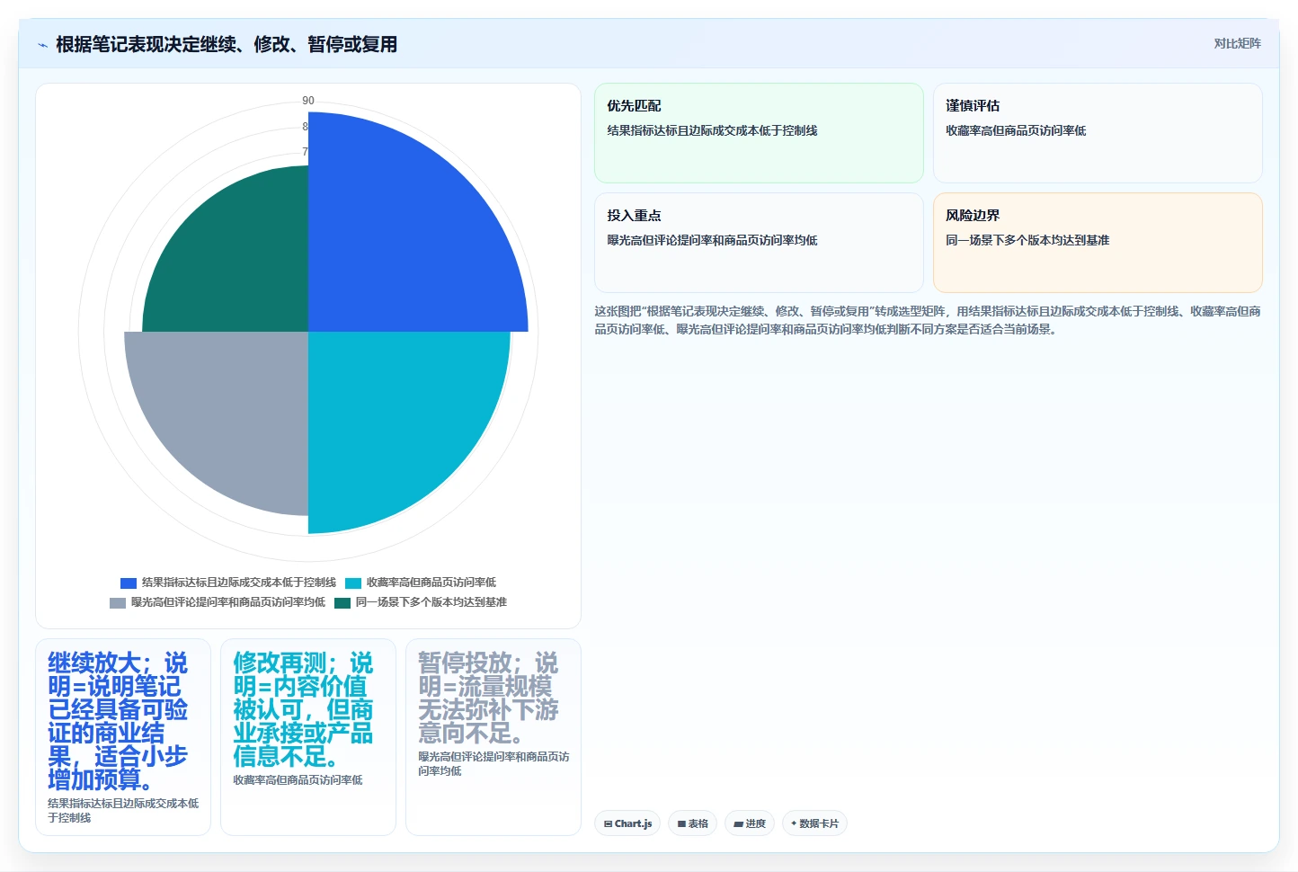Viewport: 1298px width, 872px height.
Task: Select the 进度 tag chip
Action: [x=750, y=823]
